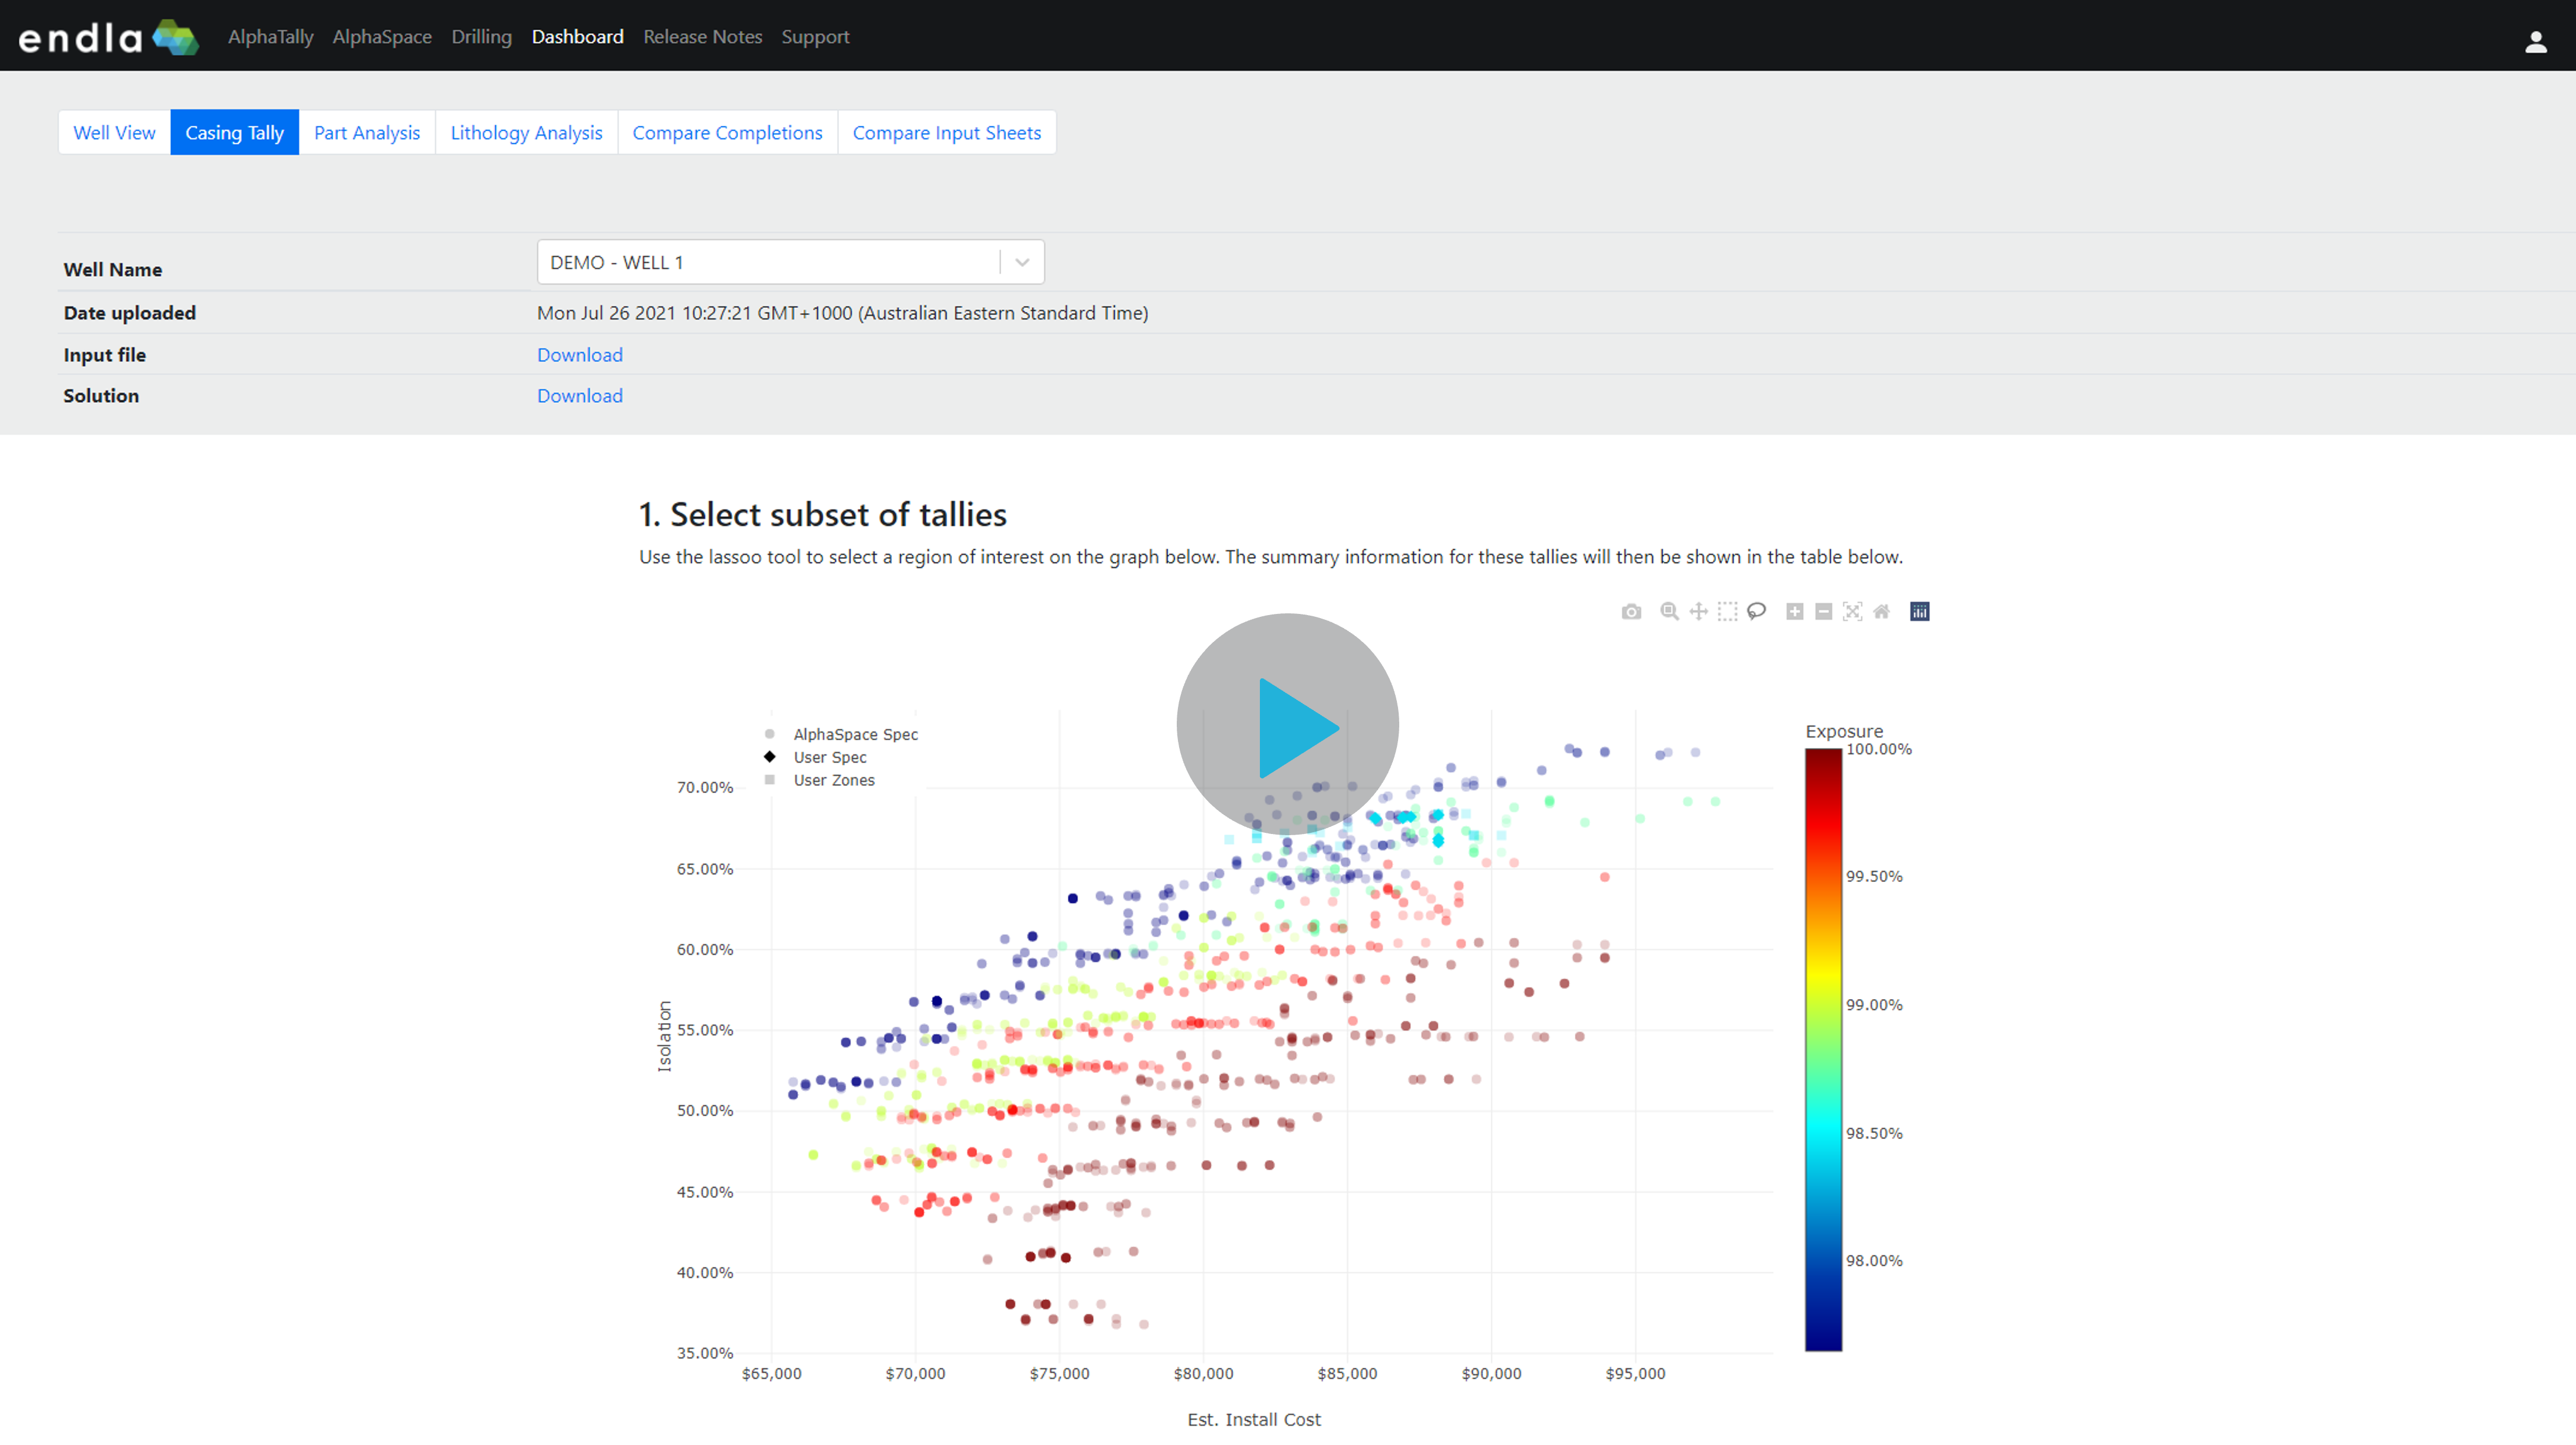Open the Compare Completions tab
2576x1445 pixels.
coord(727,132)
